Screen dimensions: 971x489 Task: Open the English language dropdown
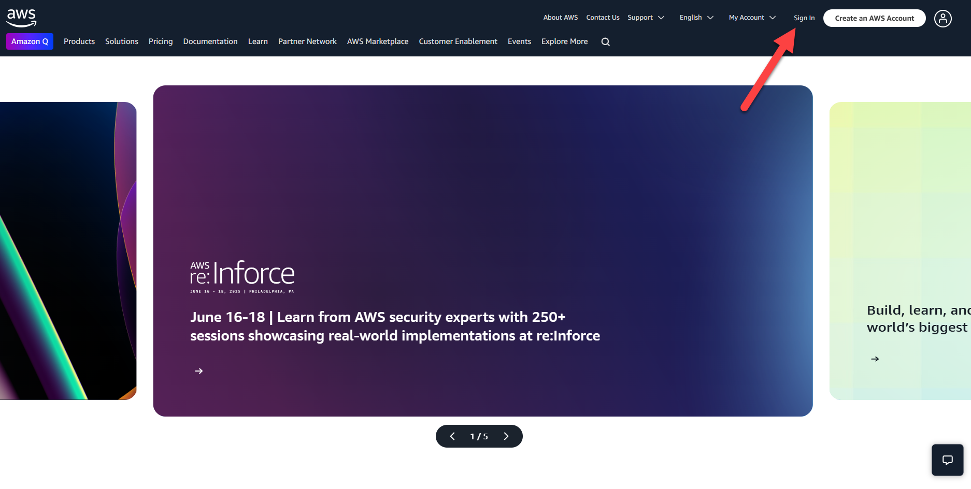point(696,18)
